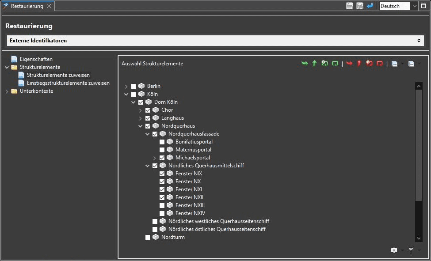Open Eigenschaften in the sidebar
Viewport: 431px width, 261px height.
point(36,59)
